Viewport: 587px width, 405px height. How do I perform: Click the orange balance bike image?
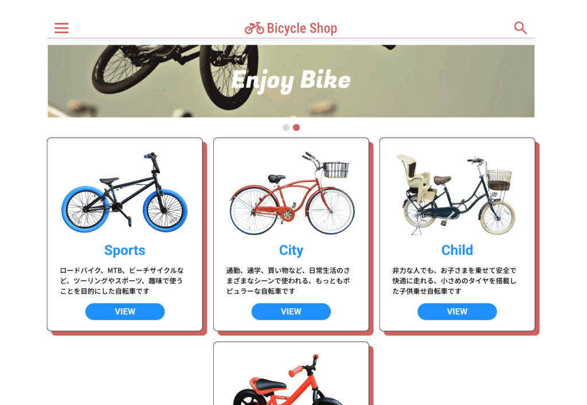coord(288,380)
